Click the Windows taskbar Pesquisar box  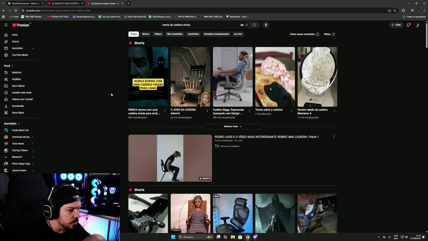[x=196, y=237]
